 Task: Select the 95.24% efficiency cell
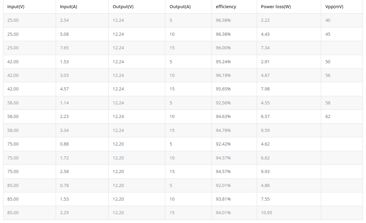click(x=223, y=62)
